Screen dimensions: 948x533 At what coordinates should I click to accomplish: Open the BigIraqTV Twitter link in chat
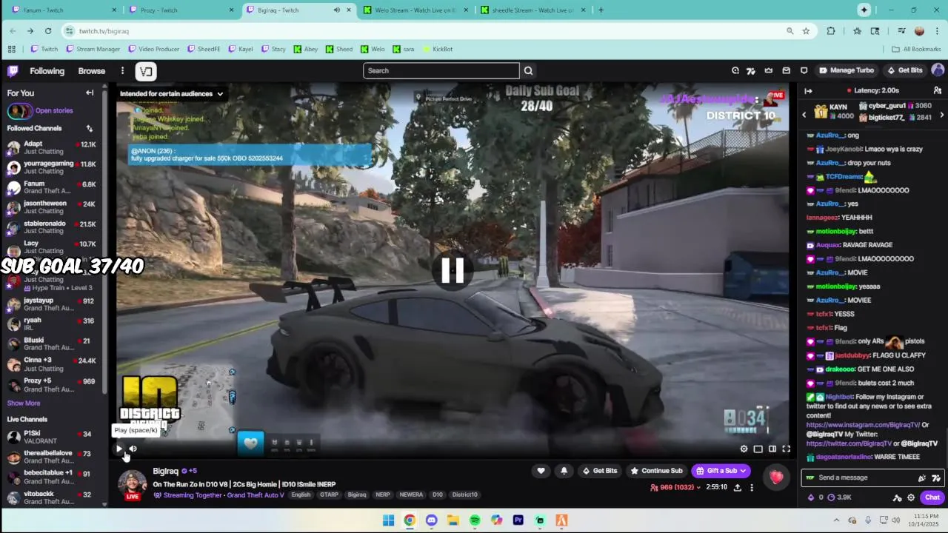point(849,443)
